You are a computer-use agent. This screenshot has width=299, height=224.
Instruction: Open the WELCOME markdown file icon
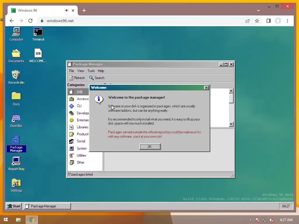coord(38,56)
